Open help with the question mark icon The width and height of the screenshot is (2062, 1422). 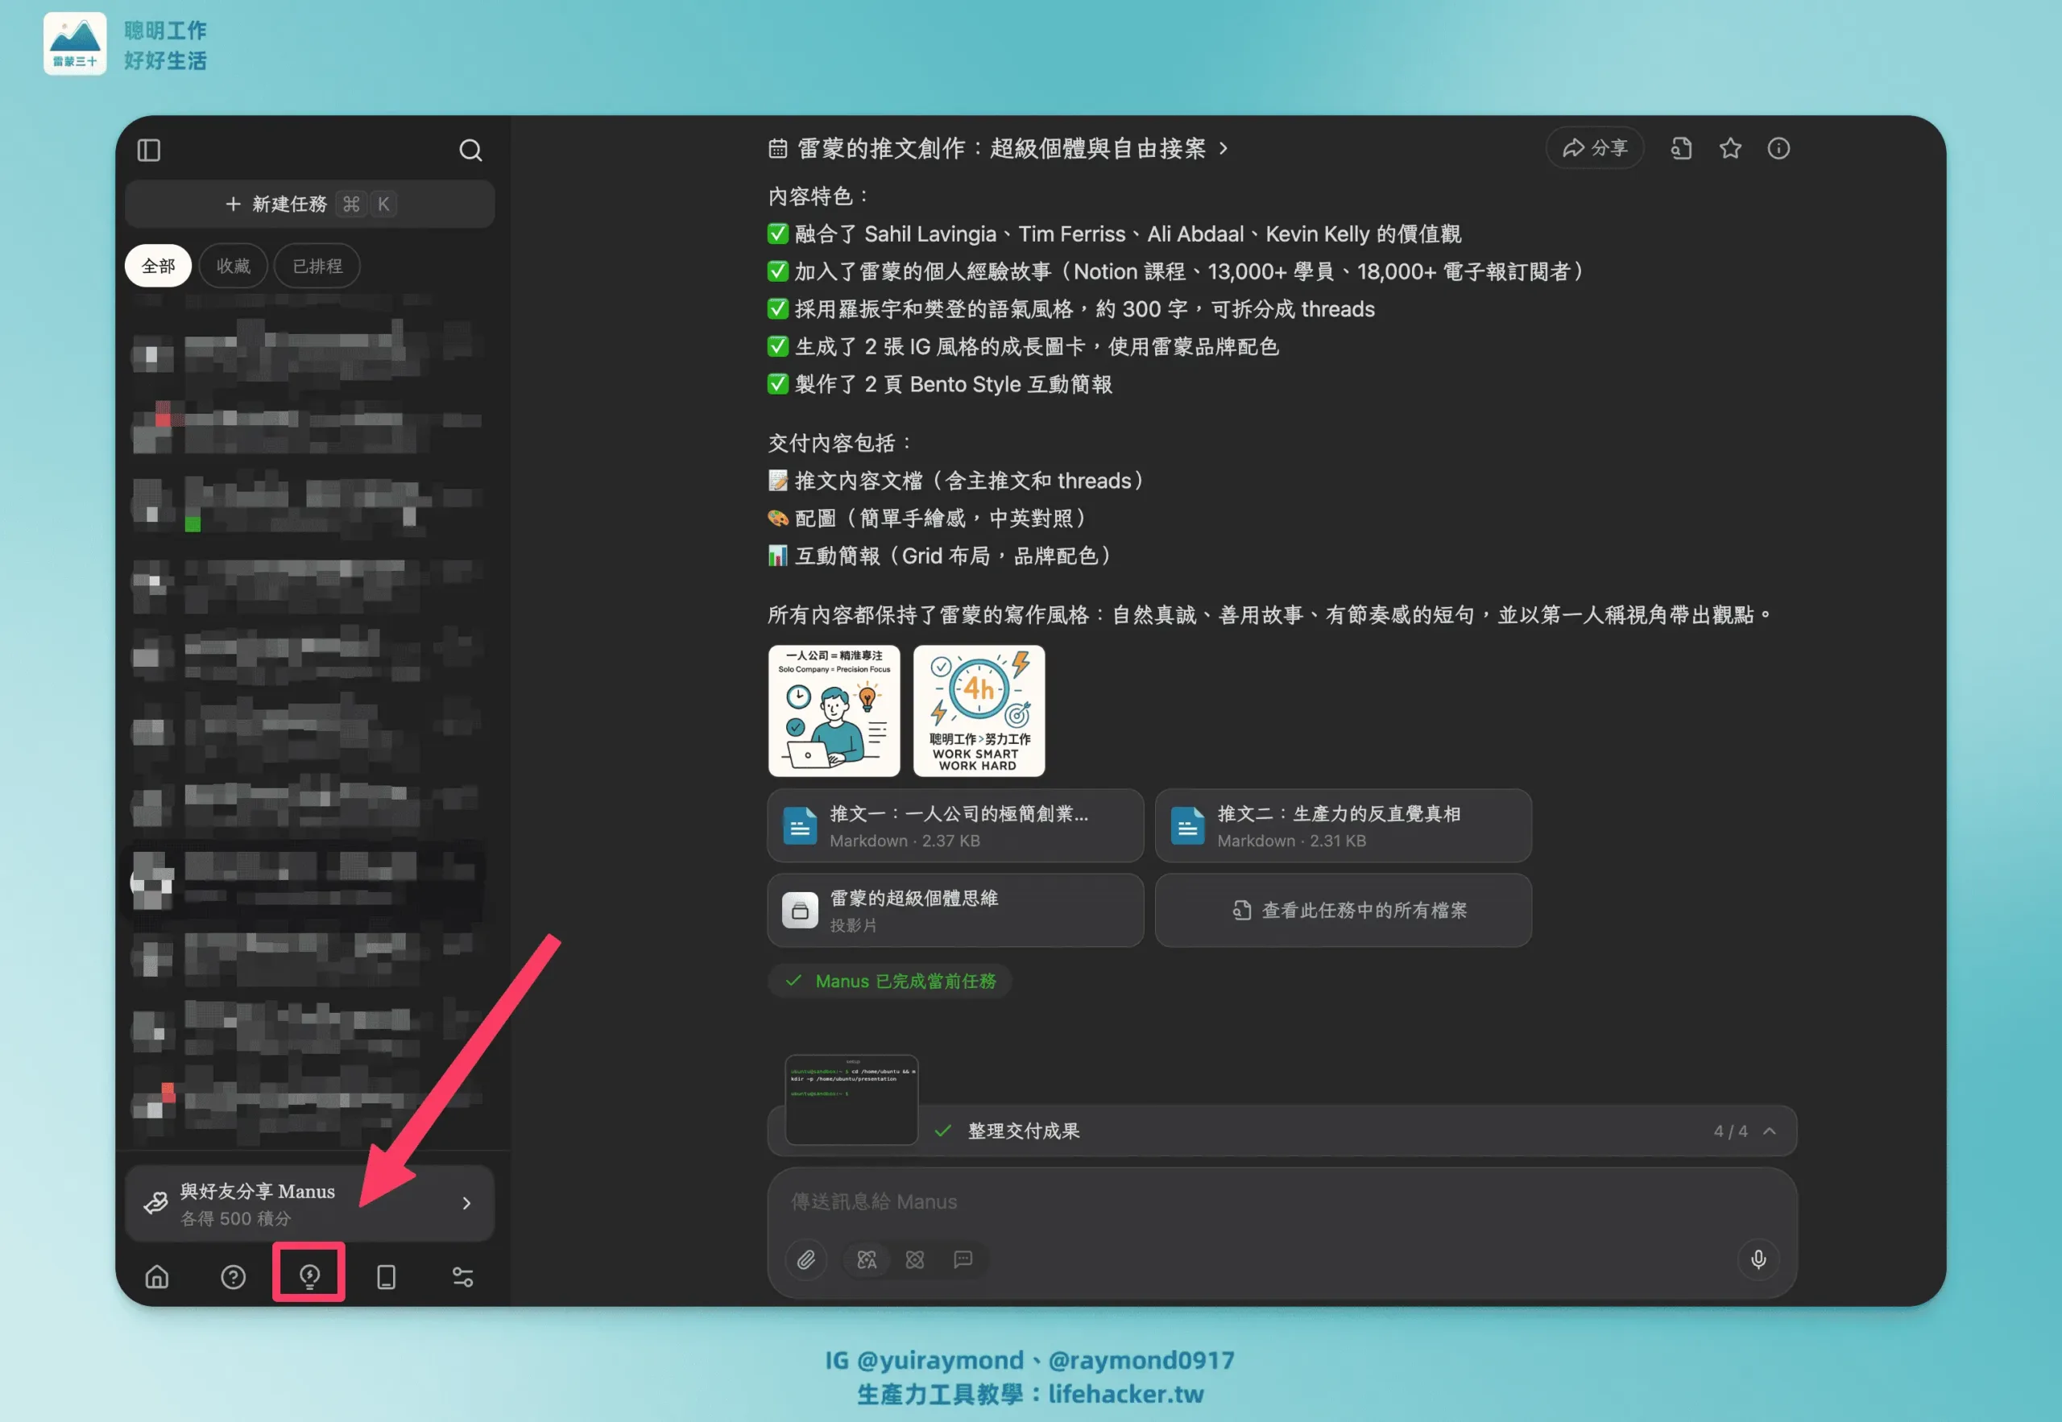[234, 1277]
